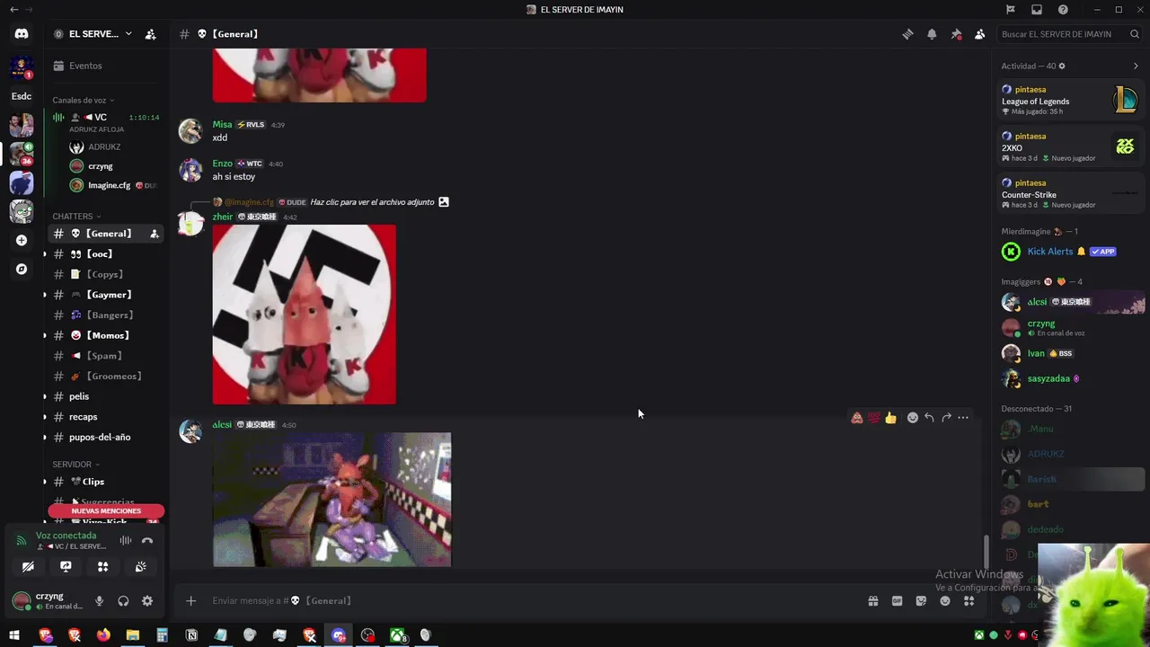This screenshot has width=1150, height=647.
Task: Collapse the SERVIDOR category
Action: 76,465
